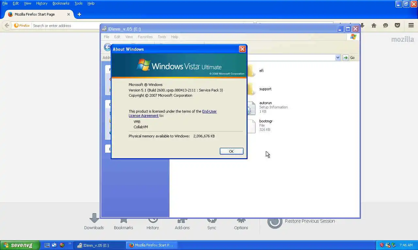Maximize the IDimm_v.05 Explorer window

coord(348,29)
